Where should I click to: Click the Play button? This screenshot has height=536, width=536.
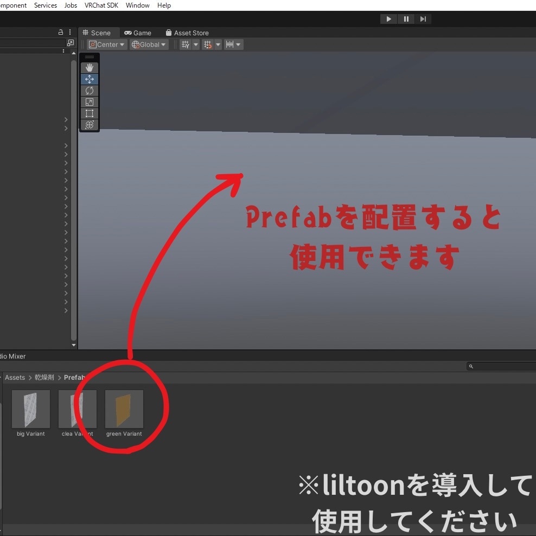388,19
